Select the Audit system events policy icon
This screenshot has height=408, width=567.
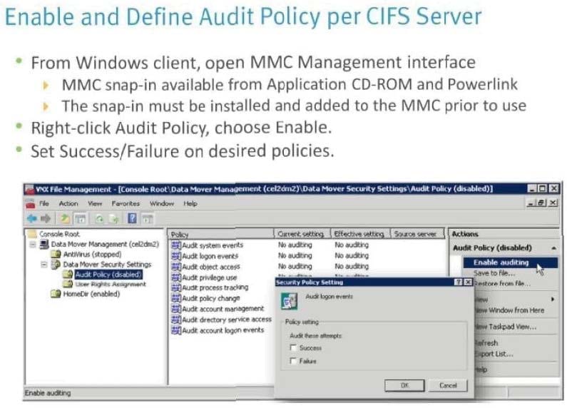[175, 245]
